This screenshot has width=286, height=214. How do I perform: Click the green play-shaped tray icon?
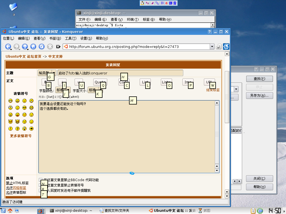pyautogui.click(x=260, y=211)
